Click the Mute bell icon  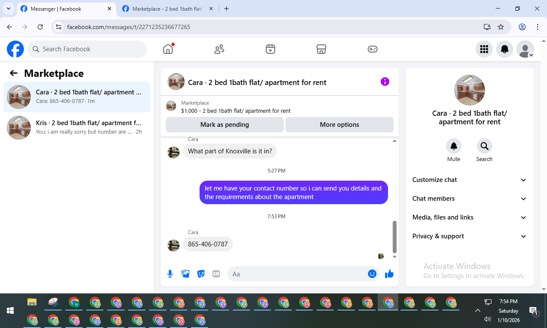click(454, 146)
